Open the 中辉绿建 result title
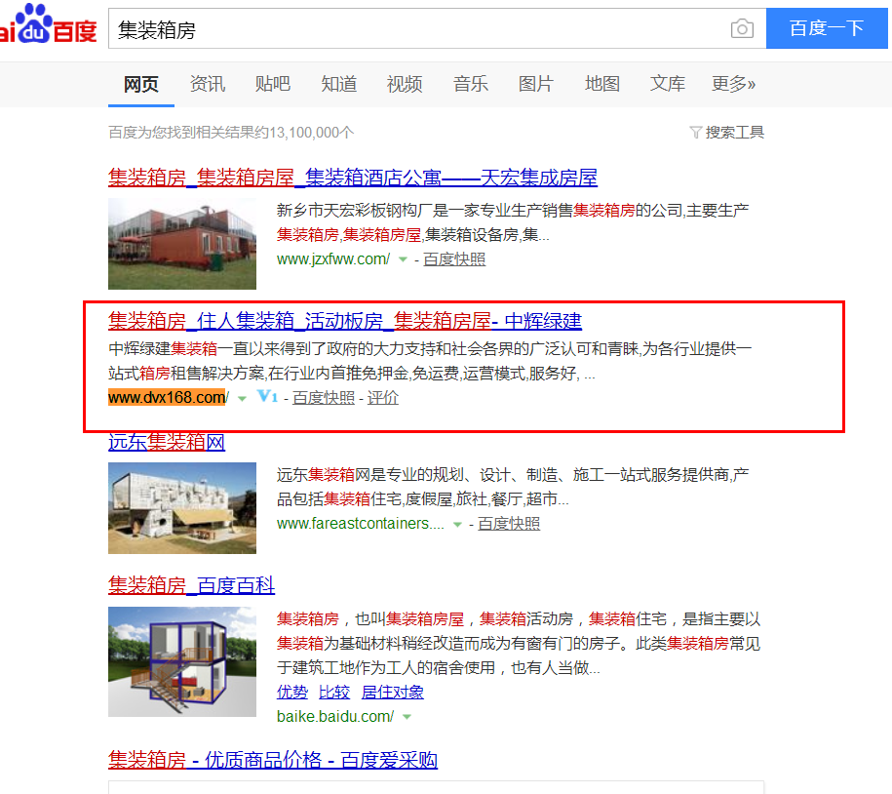Image resolution: width=892 pixels, height=794 pixels. (345, 321)
